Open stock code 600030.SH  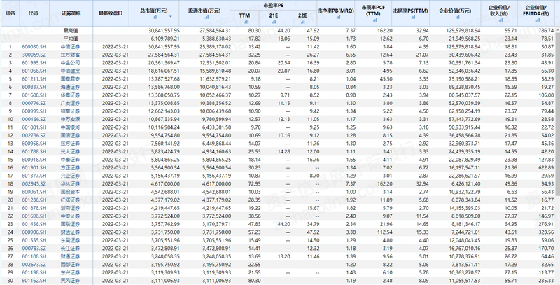34,46
